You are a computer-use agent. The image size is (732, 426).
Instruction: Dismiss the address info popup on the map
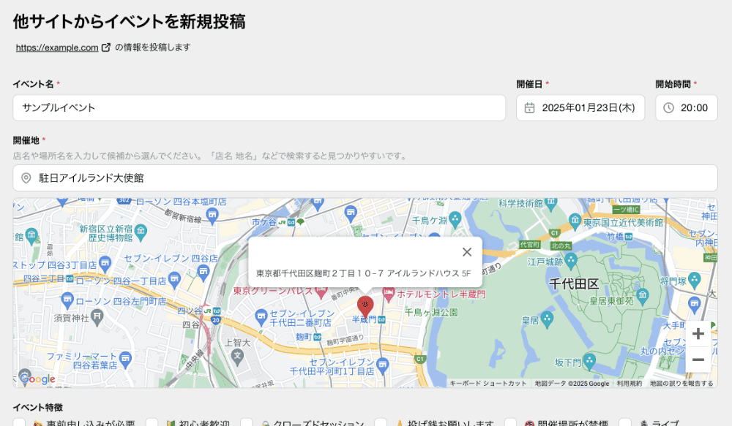pyautogui.click(x=467, y=252)
